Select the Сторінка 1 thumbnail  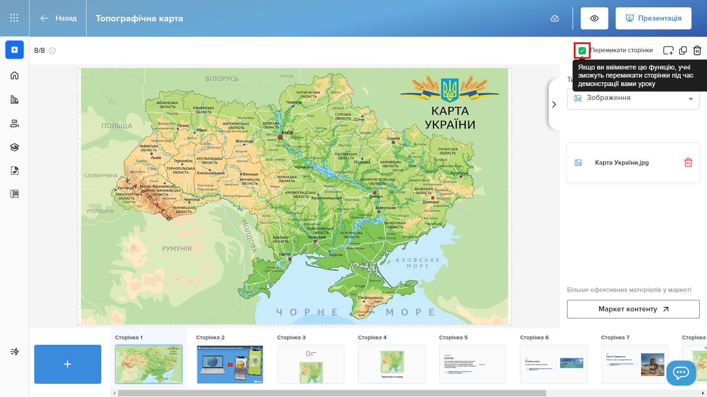(149, 364)
